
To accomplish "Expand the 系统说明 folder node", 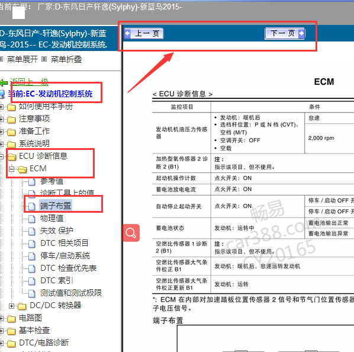I will (1, 144).
